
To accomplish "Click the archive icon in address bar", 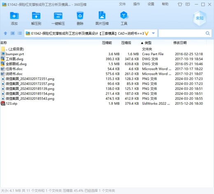I will (x=28, y=33).
